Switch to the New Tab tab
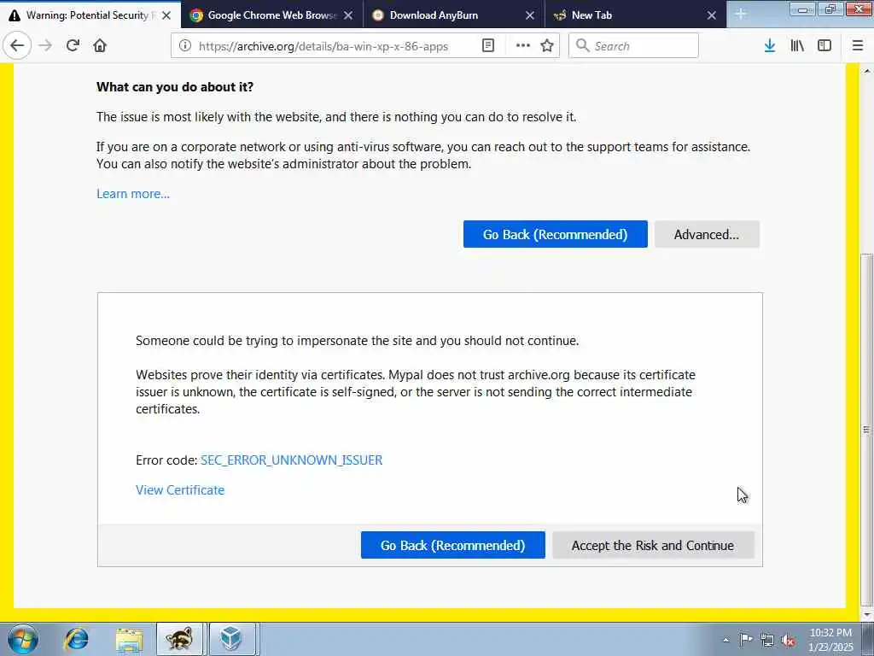 point(635,15)
